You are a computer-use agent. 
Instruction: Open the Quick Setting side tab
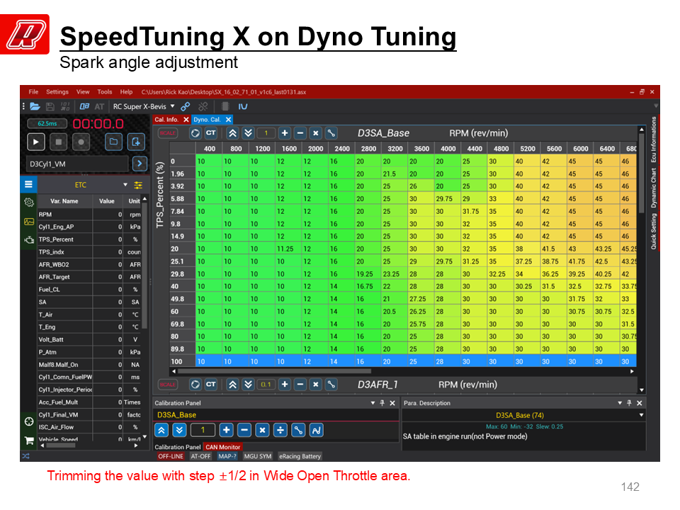tap(654, 231)
